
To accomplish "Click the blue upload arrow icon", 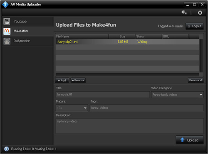I will [182, 140].
